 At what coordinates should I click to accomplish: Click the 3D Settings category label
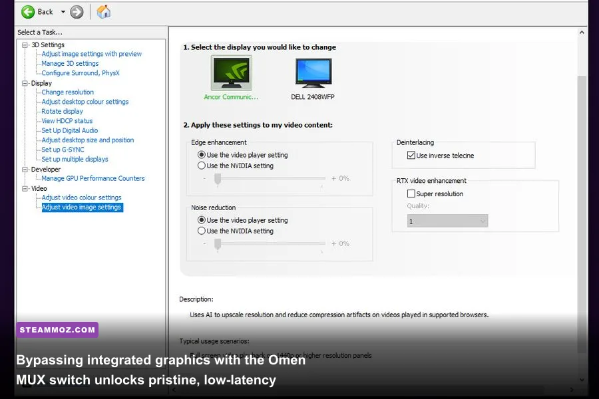pos(48,45)
